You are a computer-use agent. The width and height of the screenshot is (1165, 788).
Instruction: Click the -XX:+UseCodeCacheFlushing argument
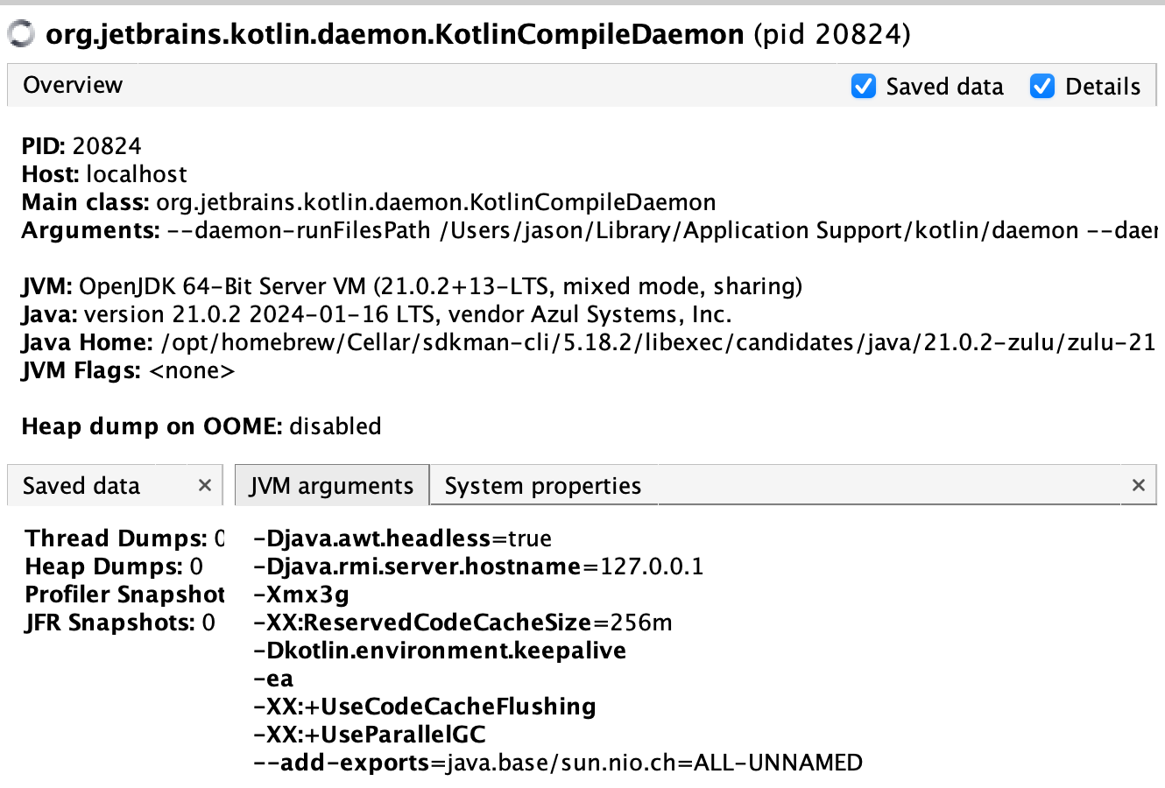425,707
